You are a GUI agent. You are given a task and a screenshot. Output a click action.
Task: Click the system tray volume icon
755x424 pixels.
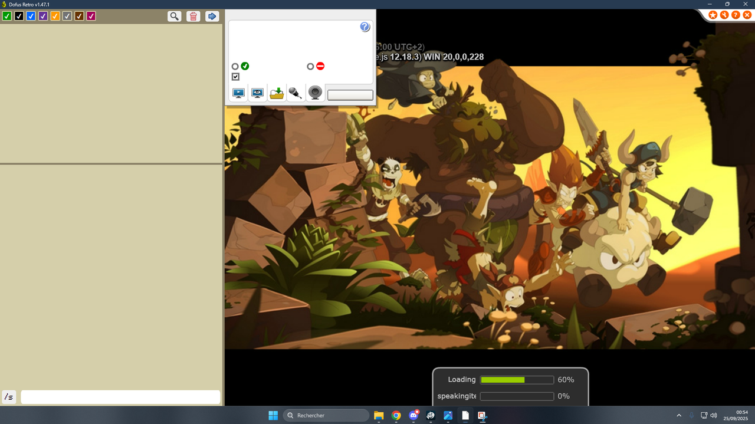pos(714,415)
